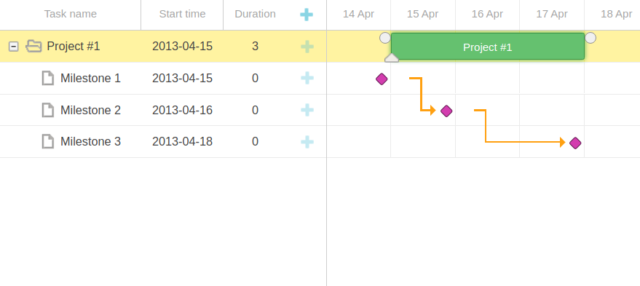Image resolution: width=640 pixels, height=286 pixels.
Task: Sort by the Start time column header
Action: 182,15
